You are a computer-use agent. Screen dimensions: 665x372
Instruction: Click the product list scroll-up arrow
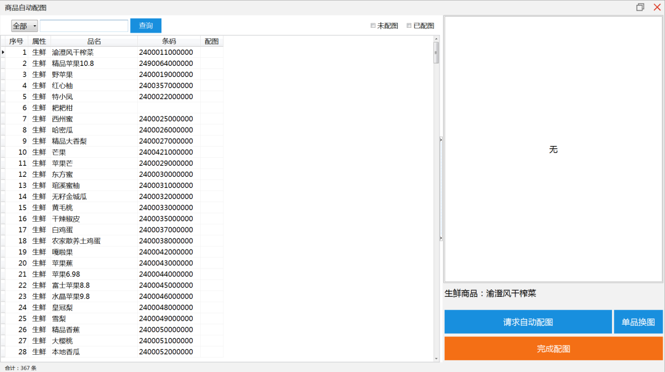coord(437,38)
